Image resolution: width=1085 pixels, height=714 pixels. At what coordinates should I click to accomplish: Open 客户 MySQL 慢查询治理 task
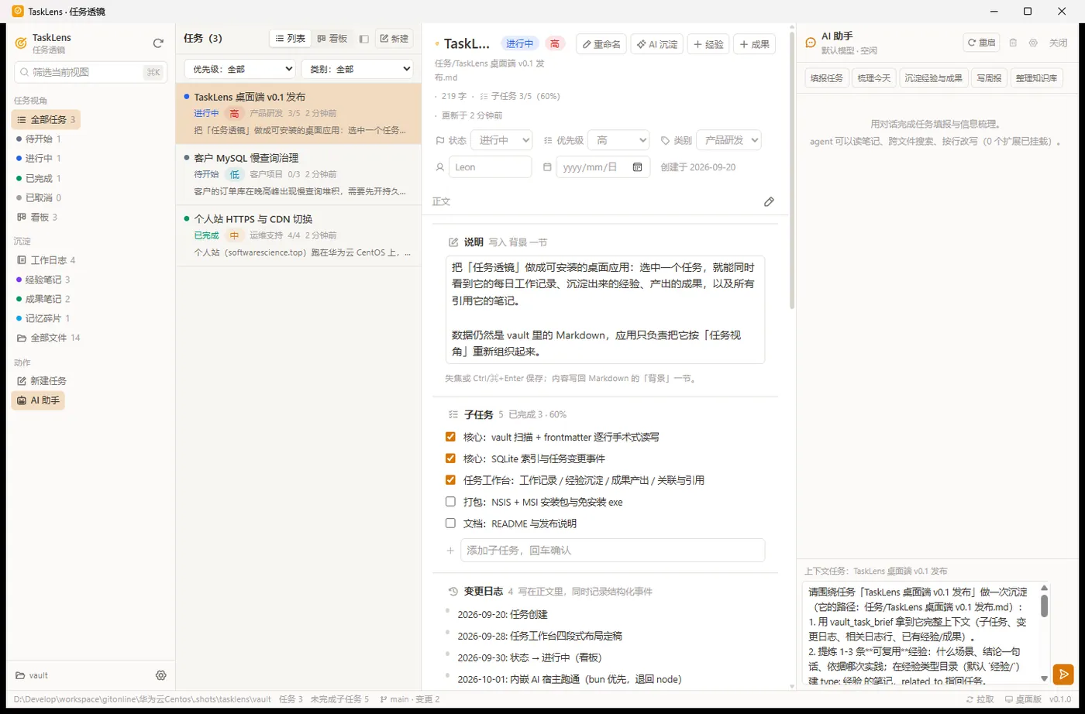[298, 175]
